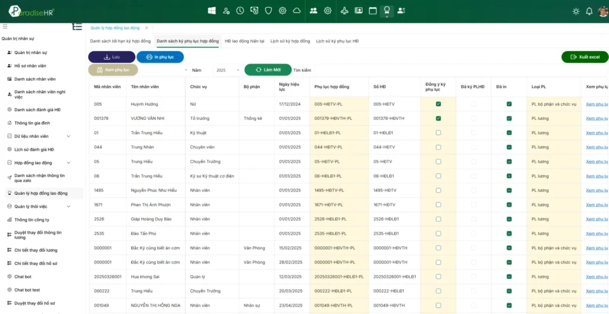Click the send icon beside Danh sách nhận thông tin qua zalo
Screen dimensions: 609x314
point(10,177)
